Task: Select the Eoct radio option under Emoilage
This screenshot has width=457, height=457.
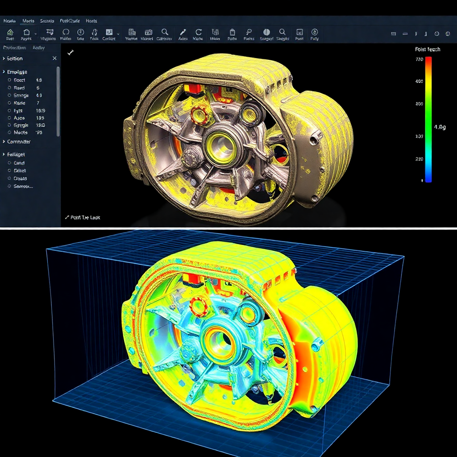Action: point(19,80)
